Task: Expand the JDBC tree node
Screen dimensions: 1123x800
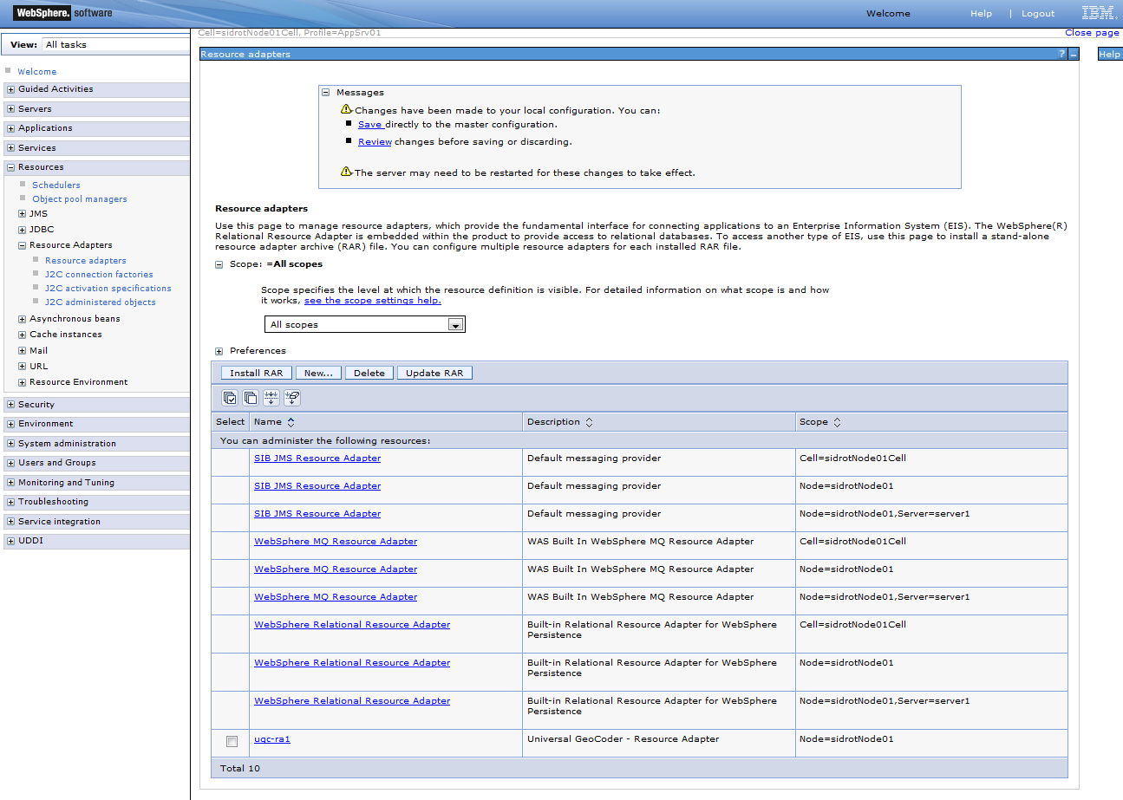Action: click(23, 230)
